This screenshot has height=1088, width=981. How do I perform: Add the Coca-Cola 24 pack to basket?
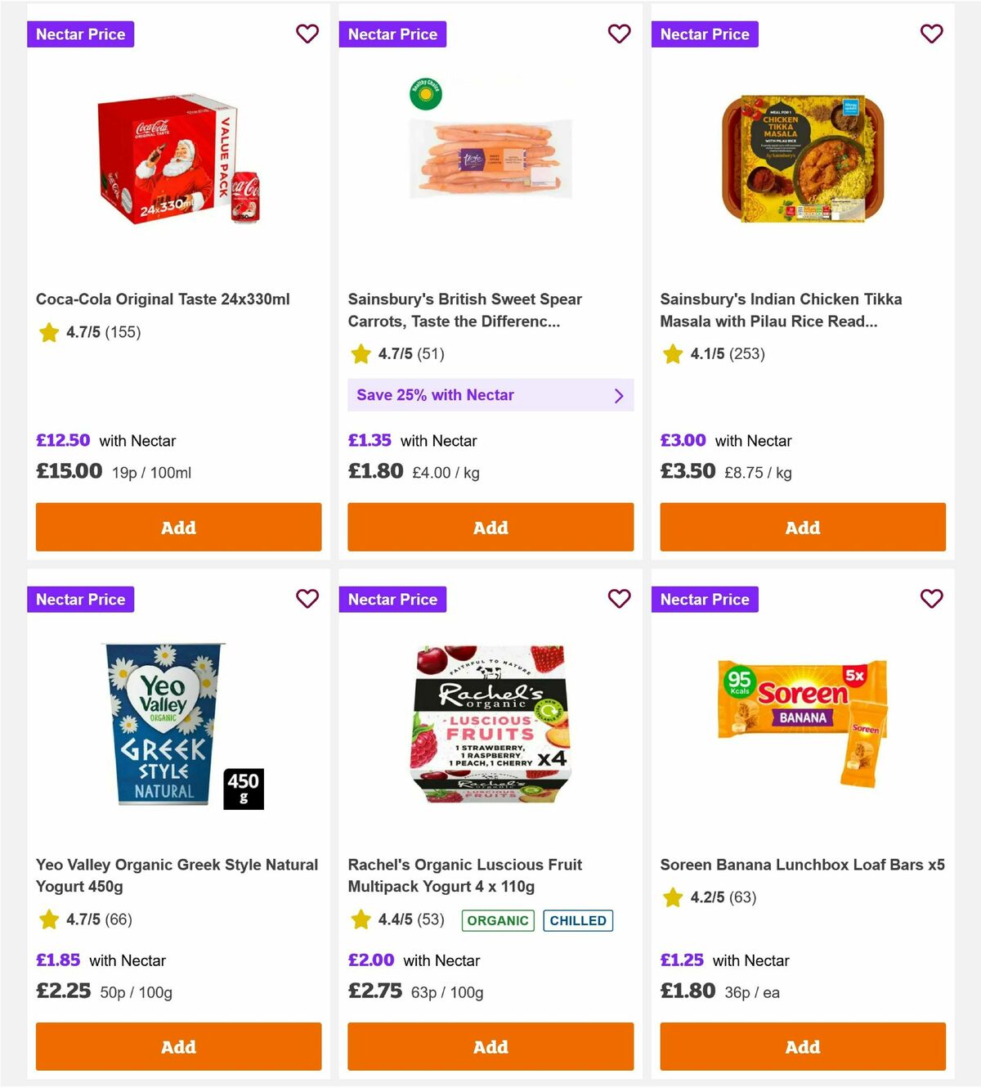click(178, 528)
